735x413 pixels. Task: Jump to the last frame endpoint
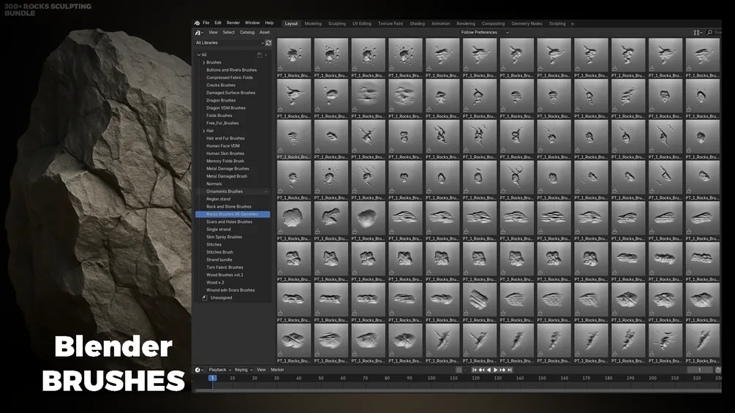pyautogui.click(x=510, y=370)
